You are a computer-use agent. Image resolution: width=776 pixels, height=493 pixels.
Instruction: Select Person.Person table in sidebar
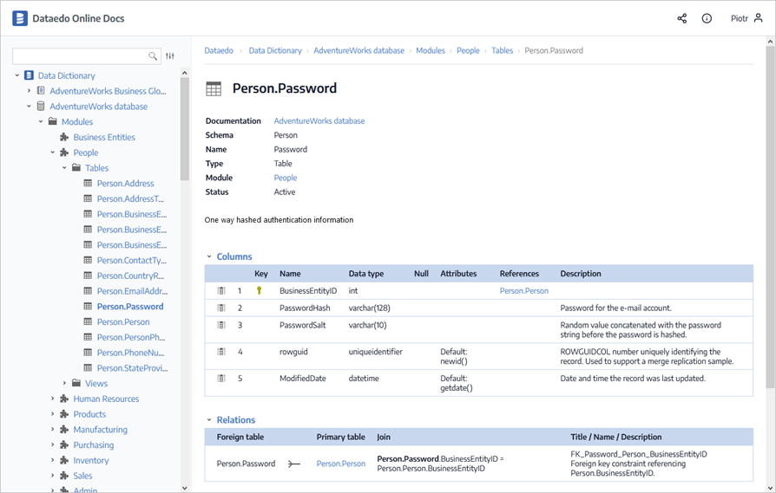tap(123, 321)
